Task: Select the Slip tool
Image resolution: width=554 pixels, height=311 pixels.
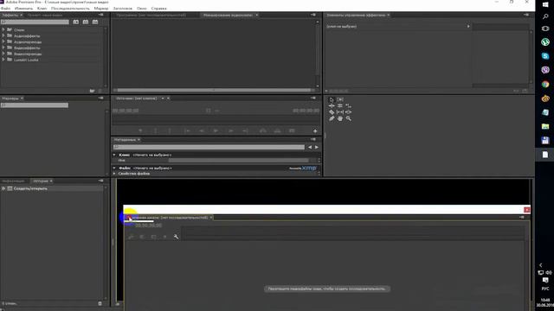Action: point(340,112)
